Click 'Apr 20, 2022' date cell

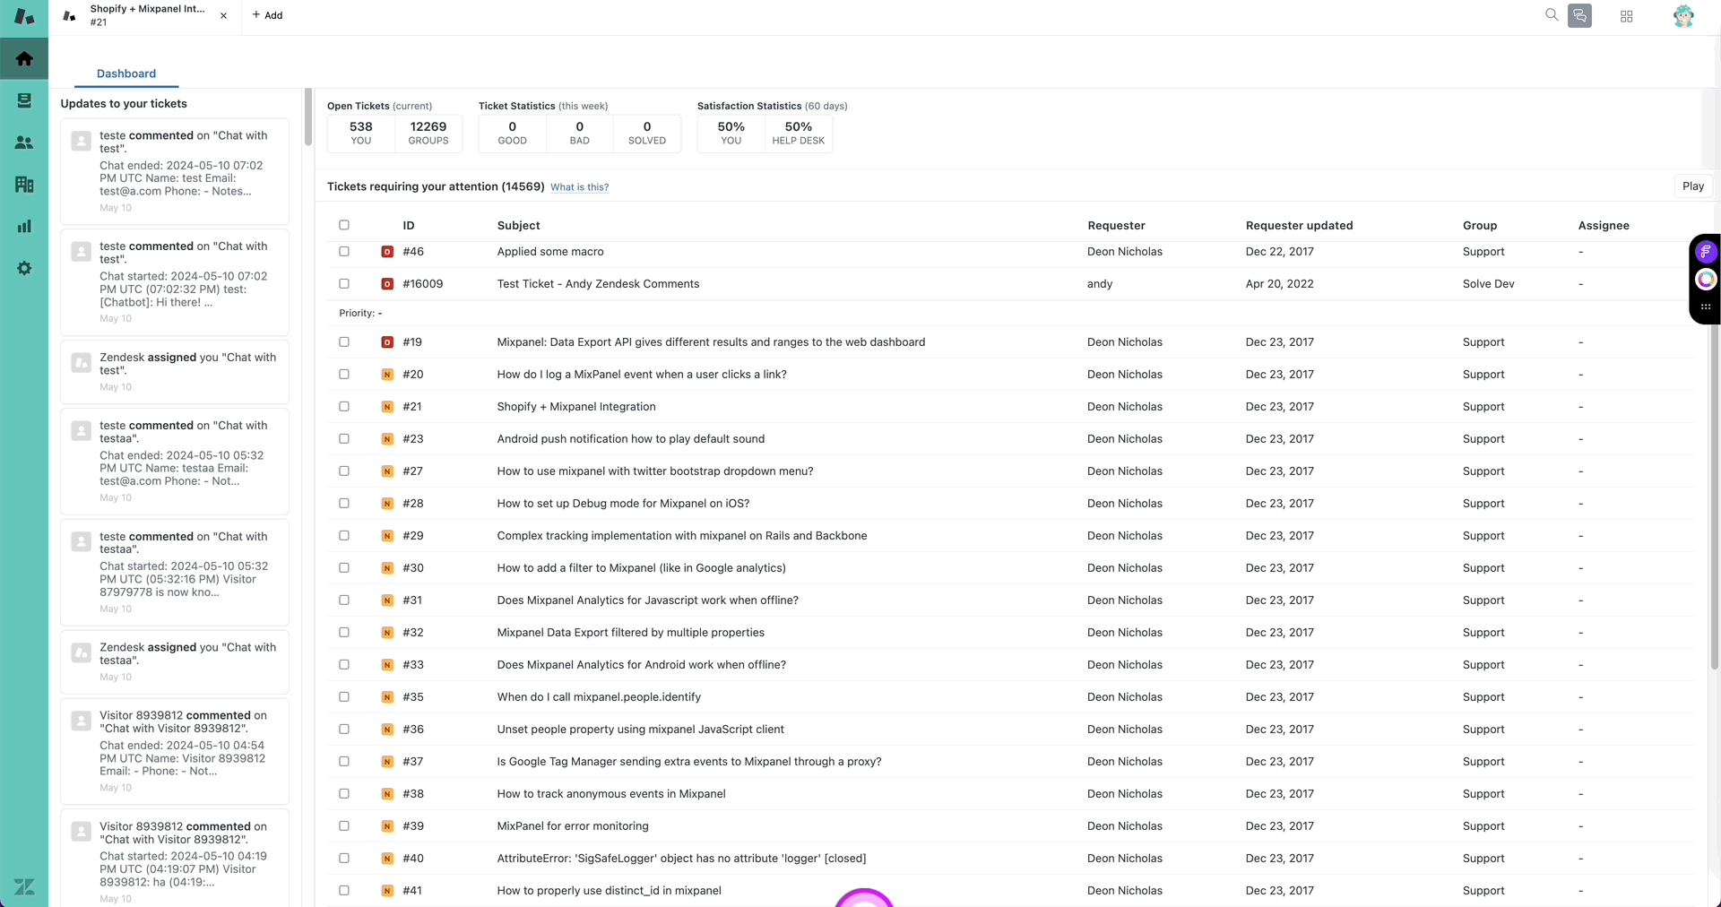point(1279,284)
